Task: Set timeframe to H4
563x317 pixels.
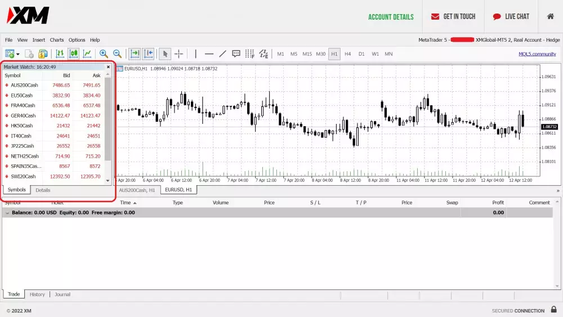Action: (x=347, y=54)
